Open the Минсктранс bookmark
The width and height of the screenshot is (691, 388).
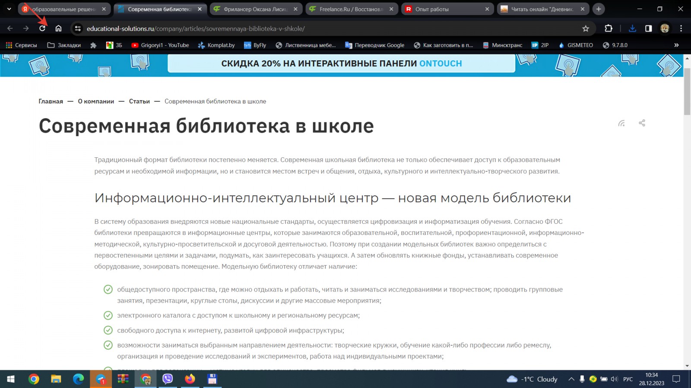[502, 45]
